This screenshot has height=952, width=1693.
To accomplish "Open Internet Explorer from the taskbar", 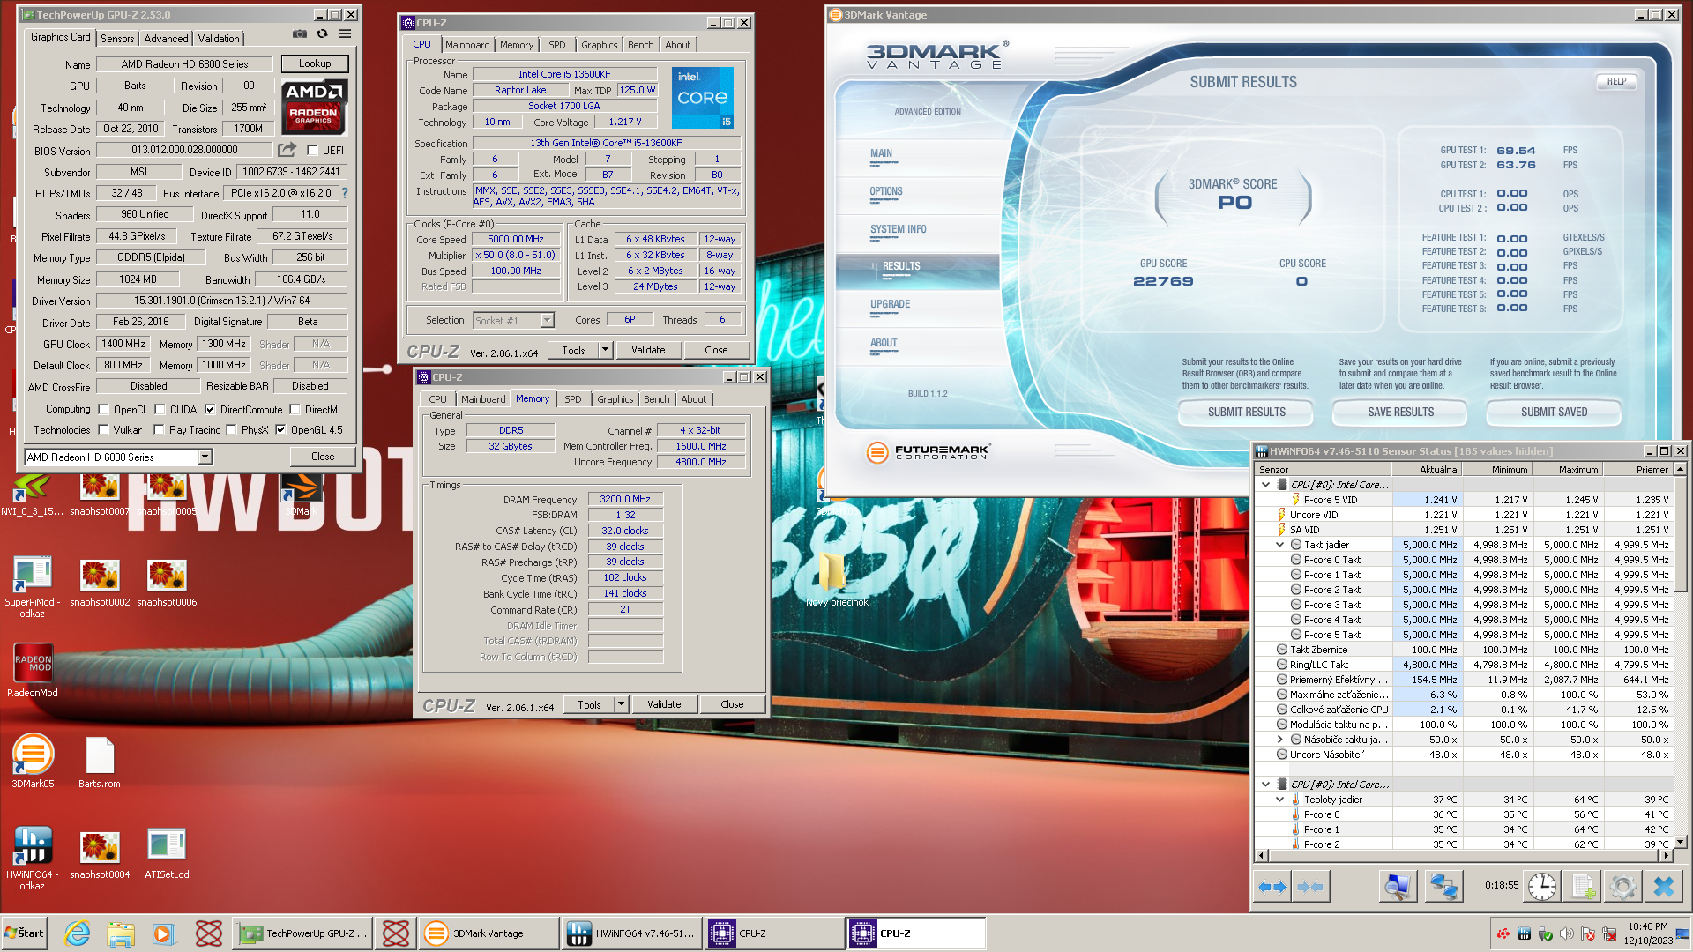I will pyautogui.click(x=78, y=933).
